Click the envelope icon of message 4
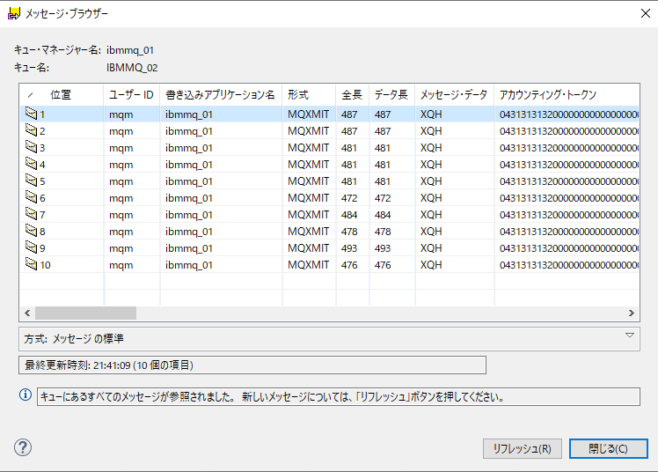The image size is (658, 472). [31, 164]
